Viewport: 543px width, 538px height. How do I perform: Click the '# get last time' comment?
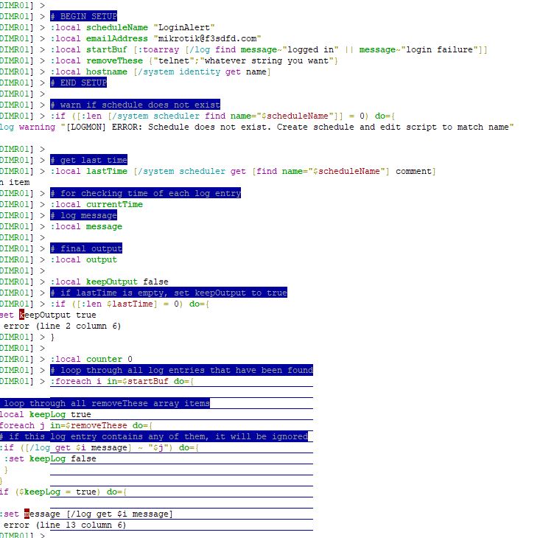point(88,160)
